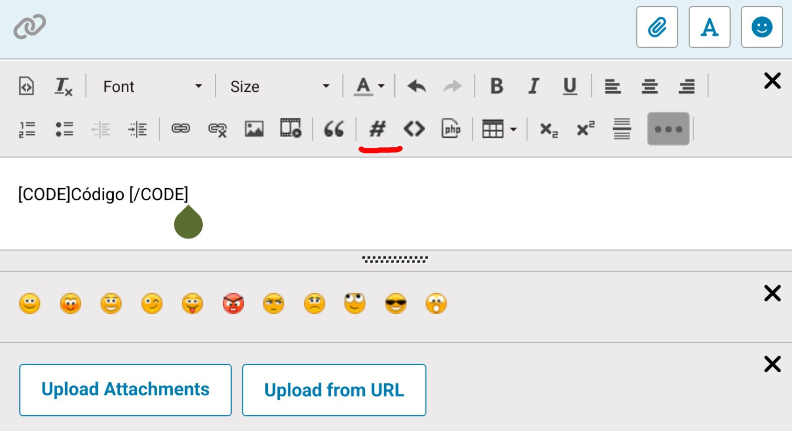Close the formatting toolbar

coord(773,81)
